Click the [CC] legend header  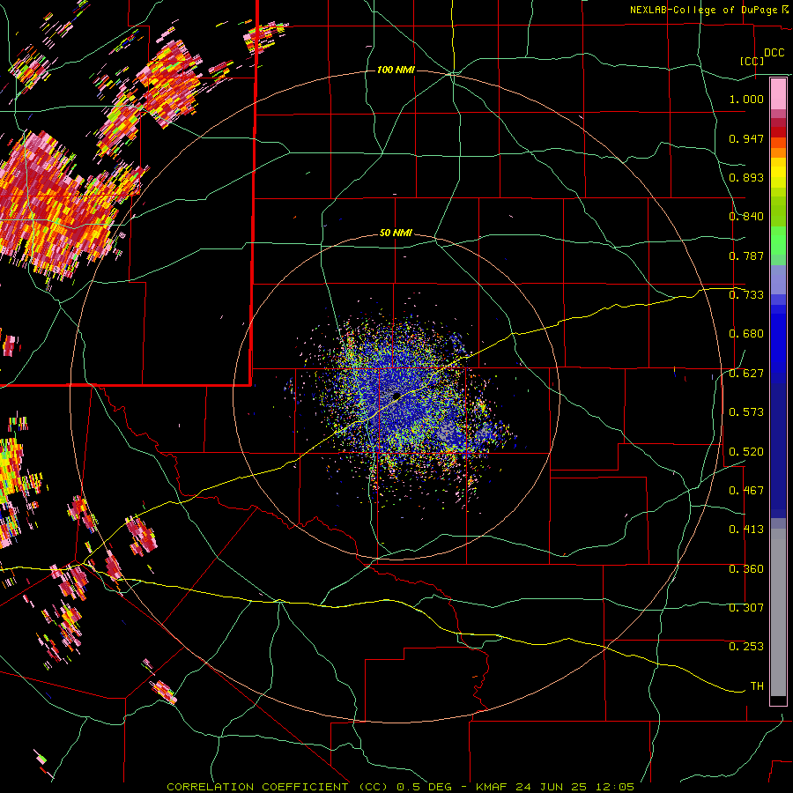(x=752, y=61)
